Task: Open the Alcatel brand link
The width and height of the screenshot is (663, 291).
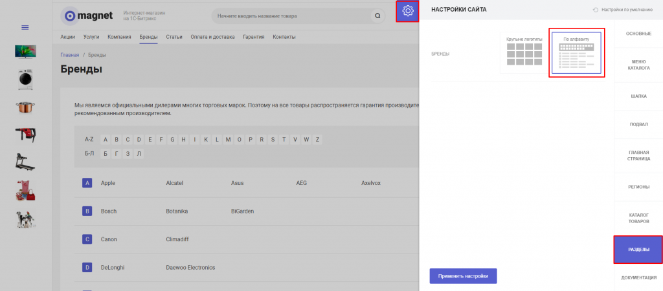Action: [175, 183]
